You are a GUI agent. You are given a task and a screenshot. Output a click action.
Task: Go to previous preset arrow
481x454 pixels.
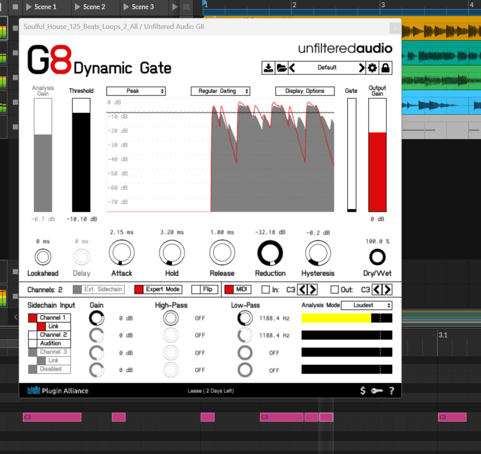click(292, 68)
